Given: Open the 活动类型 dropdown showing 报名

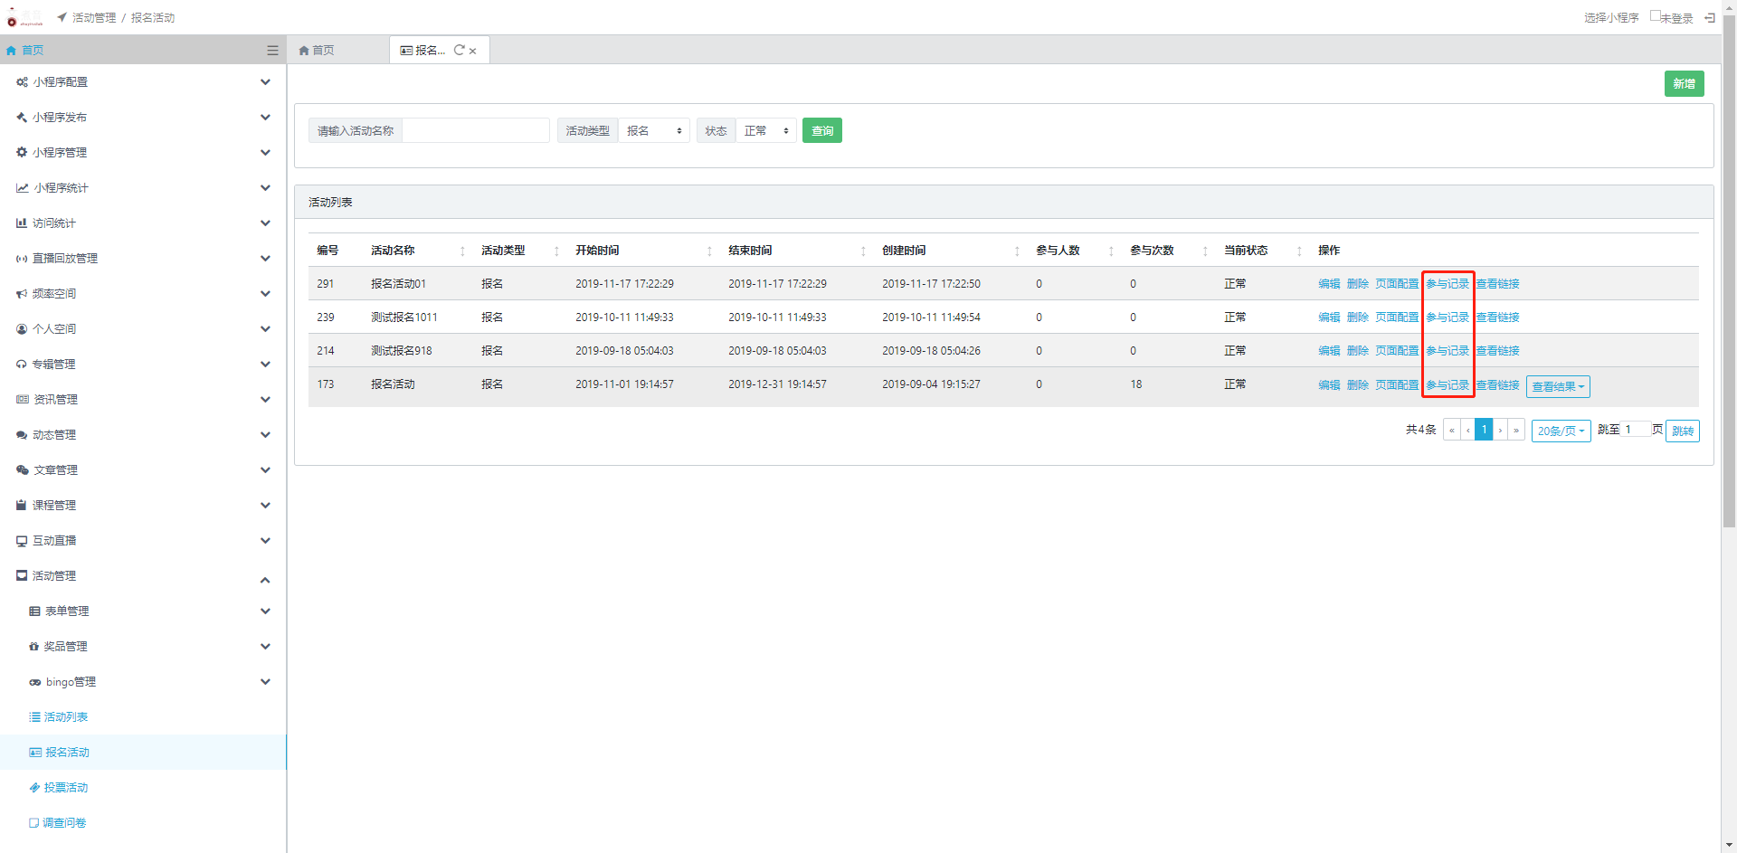Looking at the screenshot, I should (653, 131).
